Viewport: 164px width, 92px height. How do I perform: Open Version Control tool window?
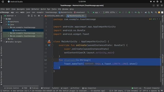tap(12, 88)
